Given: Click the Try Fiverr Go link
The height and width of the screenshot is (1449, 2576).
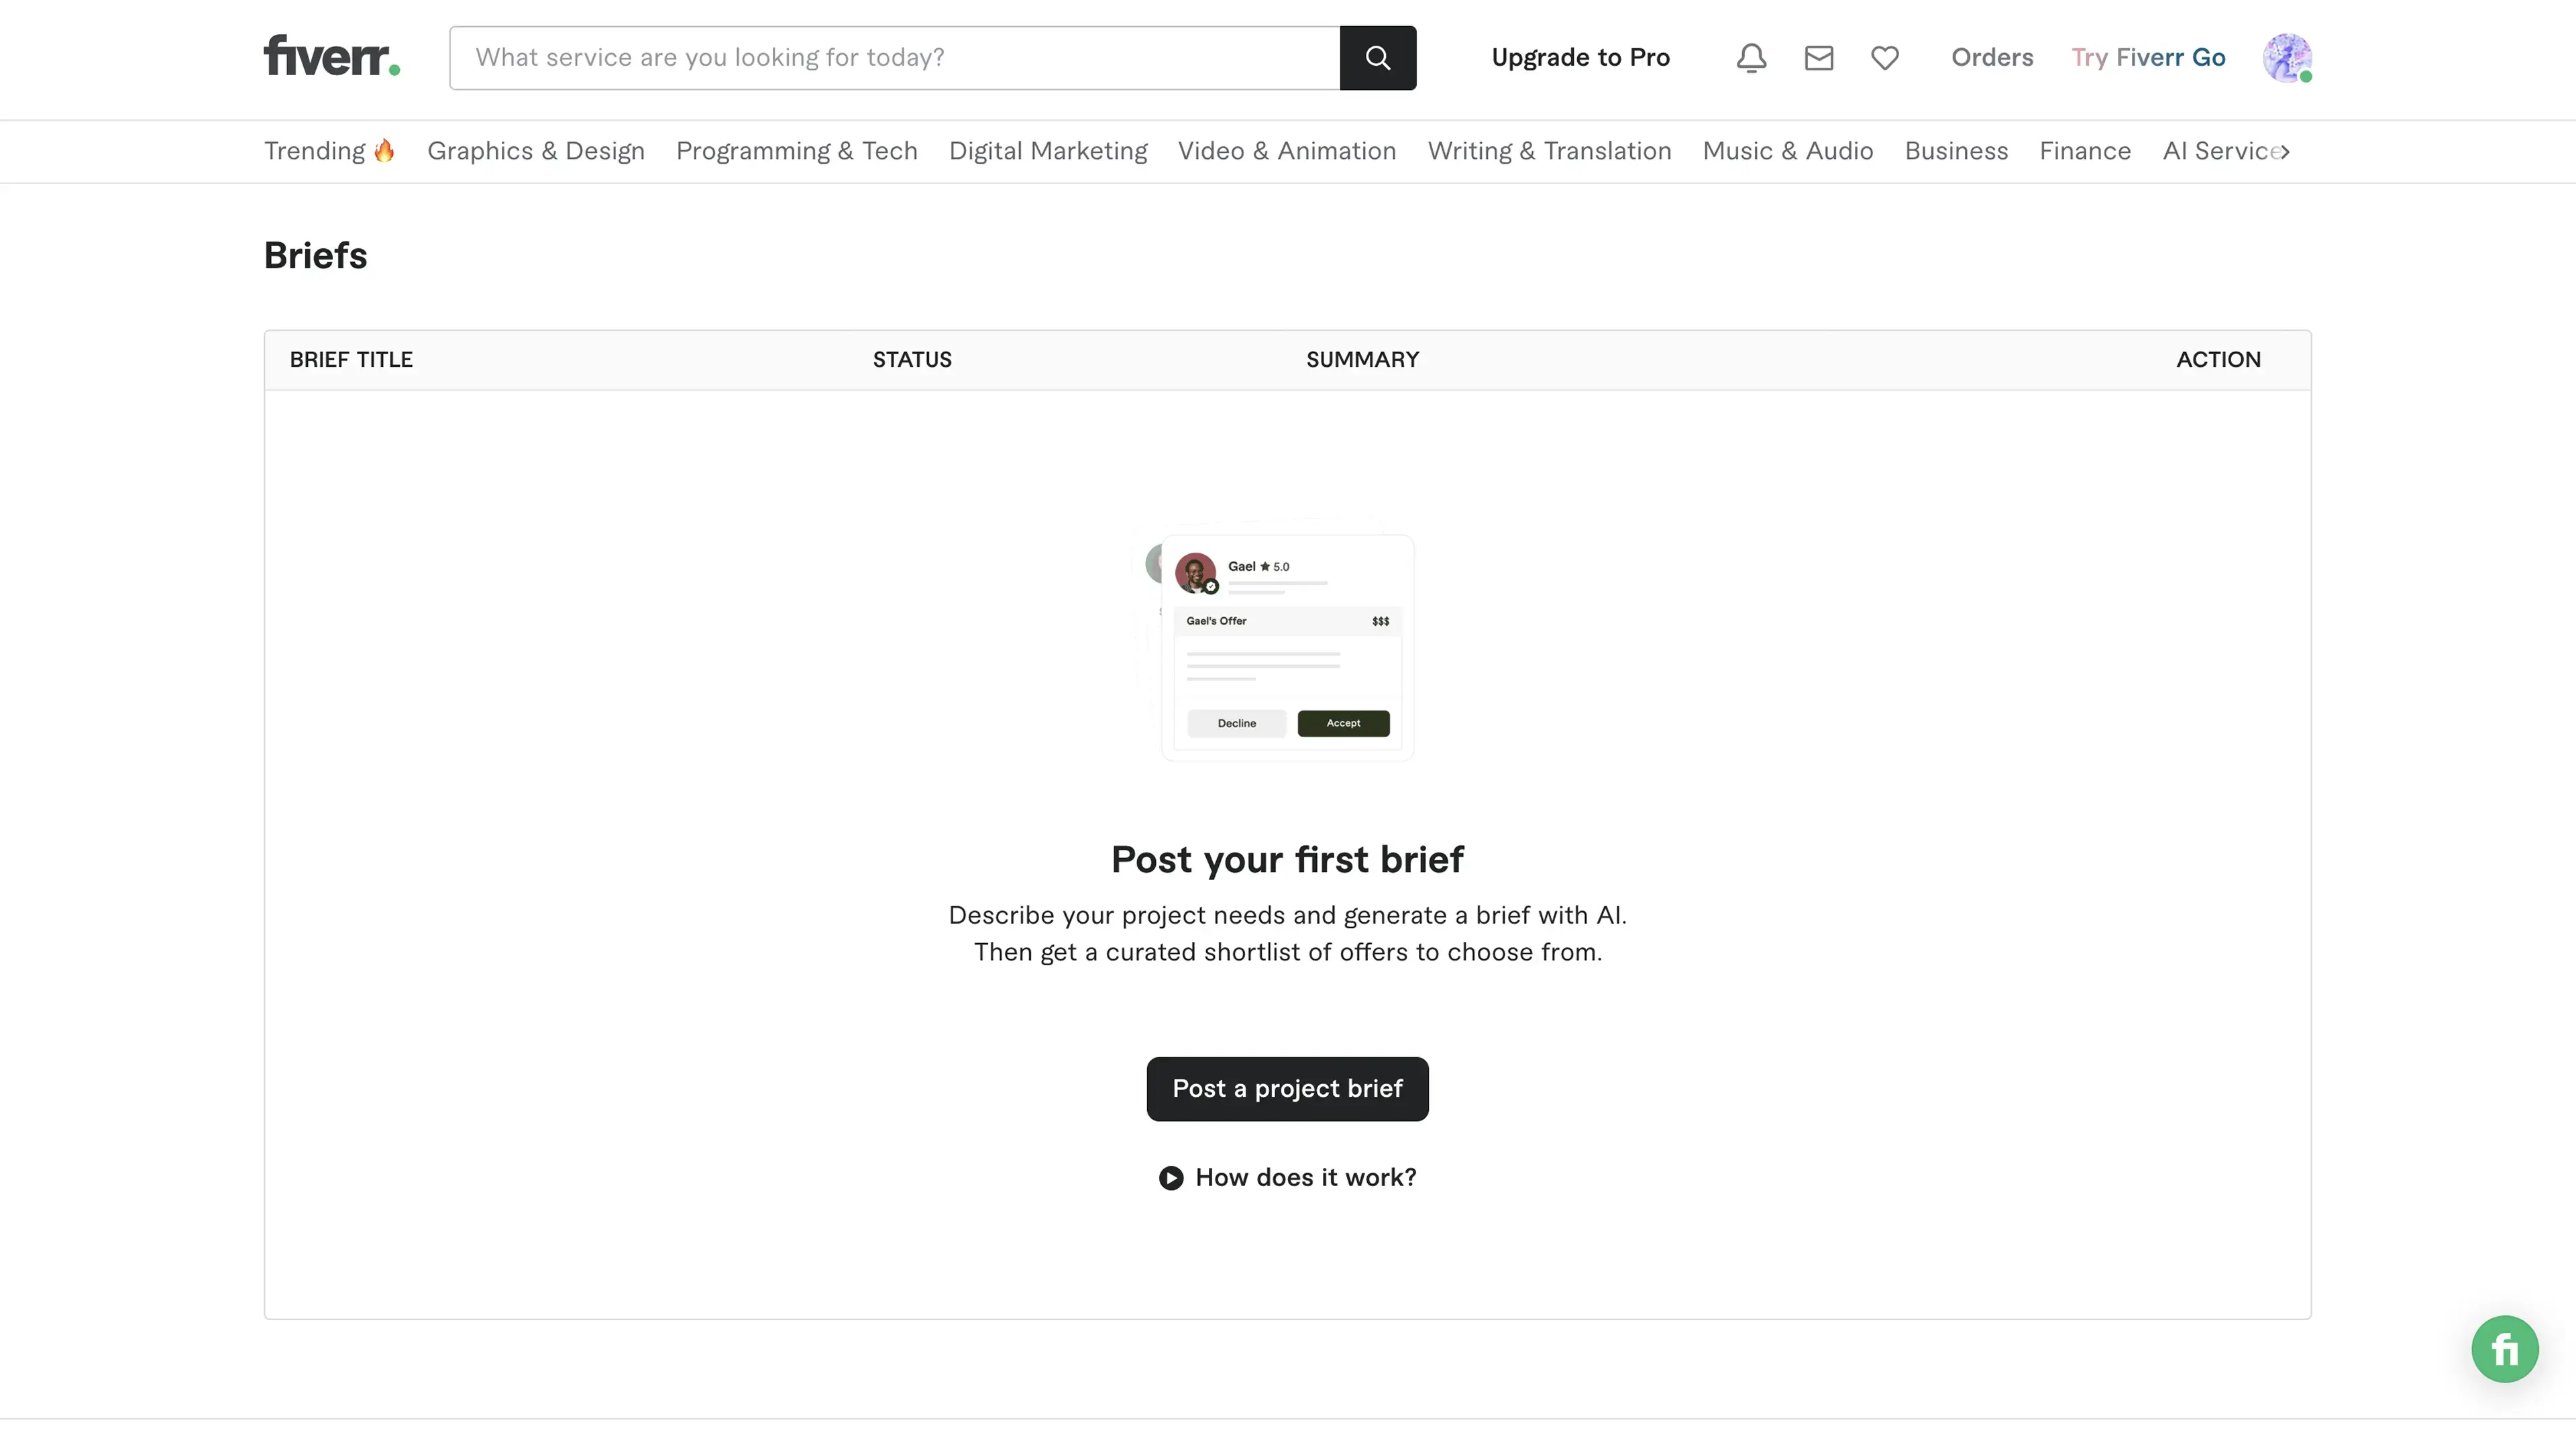Looking at the screenshot, I should (x=2148, y=58).
